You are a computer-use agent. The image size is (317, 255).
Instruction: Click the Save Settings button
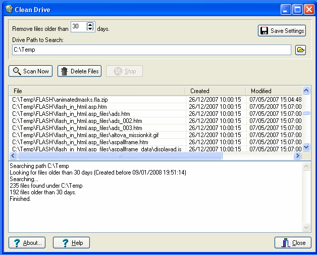point(282,31)
